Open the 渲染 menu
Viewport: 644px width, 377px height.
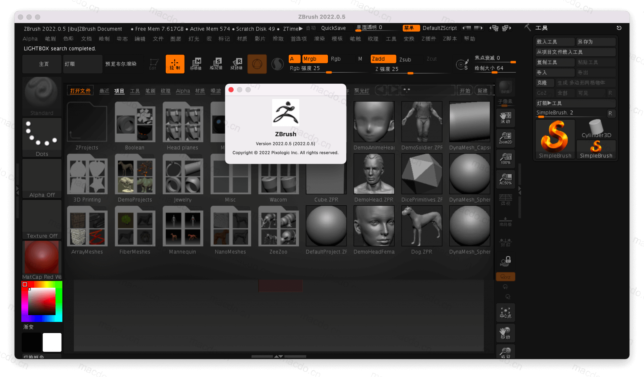(319, 39)
